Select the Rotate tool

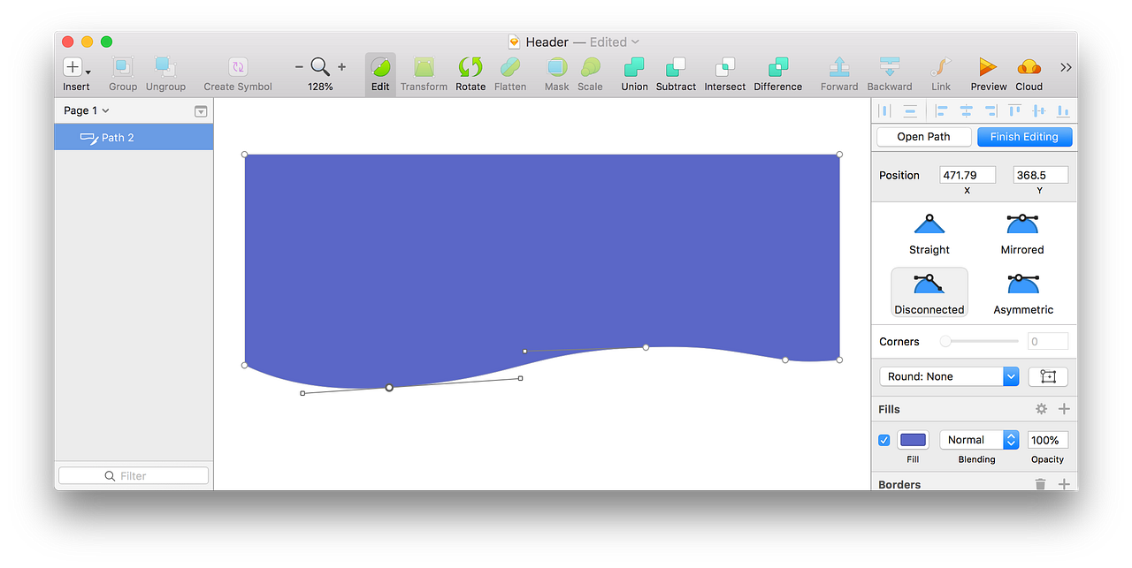(x=470, y=73)
